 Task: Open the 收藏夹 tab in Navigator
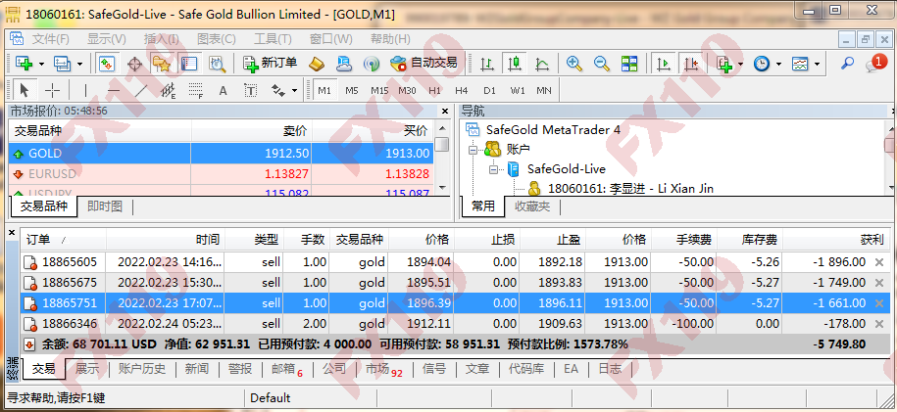532,206
